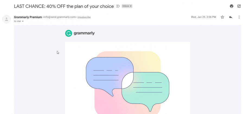Viewport: 244px width, 114px height.
Task: Print this email using the printer icon
Action: 232,6
